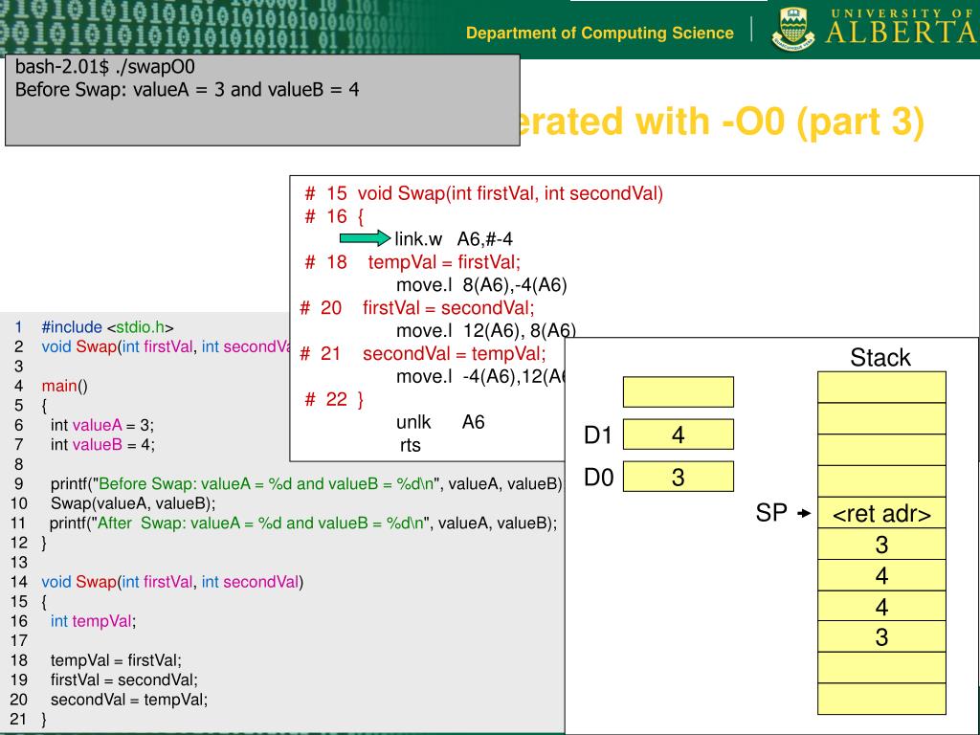
Task: Select the "bash-2.01$ ./swapO0" terminal line
Action: coord(105,66)
